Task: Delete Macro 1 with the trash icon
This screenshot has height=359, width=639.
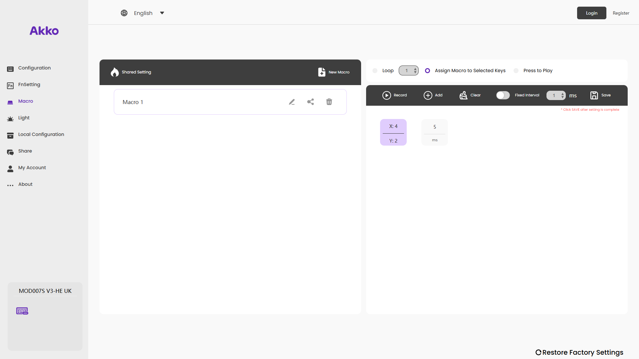Action: [x=329, y=102]
